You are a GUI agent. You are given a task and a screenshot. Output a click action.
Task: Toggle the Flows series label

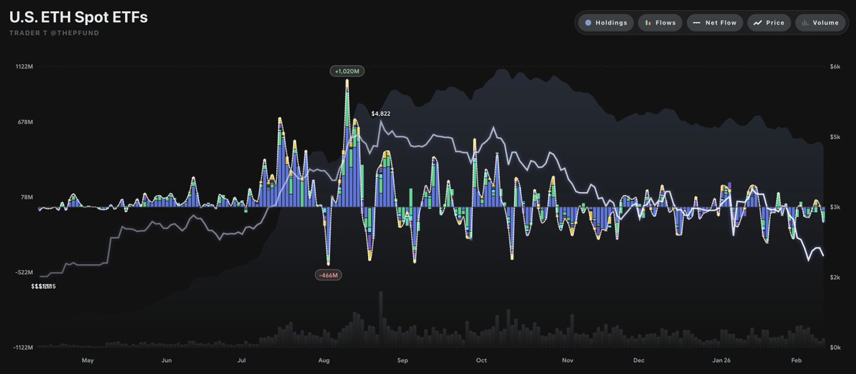point(666,23)
